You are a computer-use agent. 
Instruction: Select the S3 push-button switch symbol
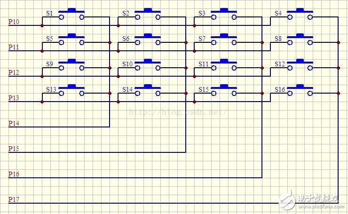click(224, 15)
